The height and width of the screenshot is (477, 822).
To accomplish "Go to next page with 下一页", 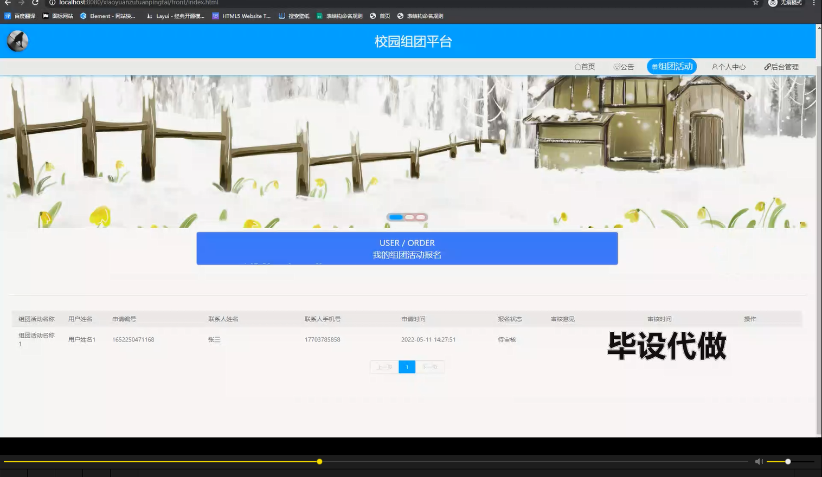I will pos(429,367).
